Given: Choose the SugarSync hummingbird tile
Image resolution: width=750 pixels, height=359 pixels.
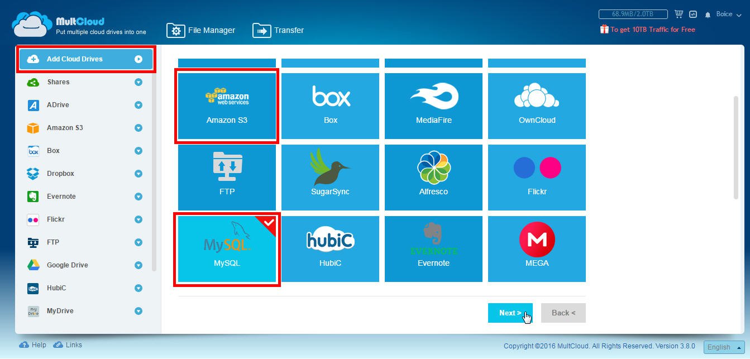Looking at the screenshot, I should pyautogui.click(x=330, y=177).
